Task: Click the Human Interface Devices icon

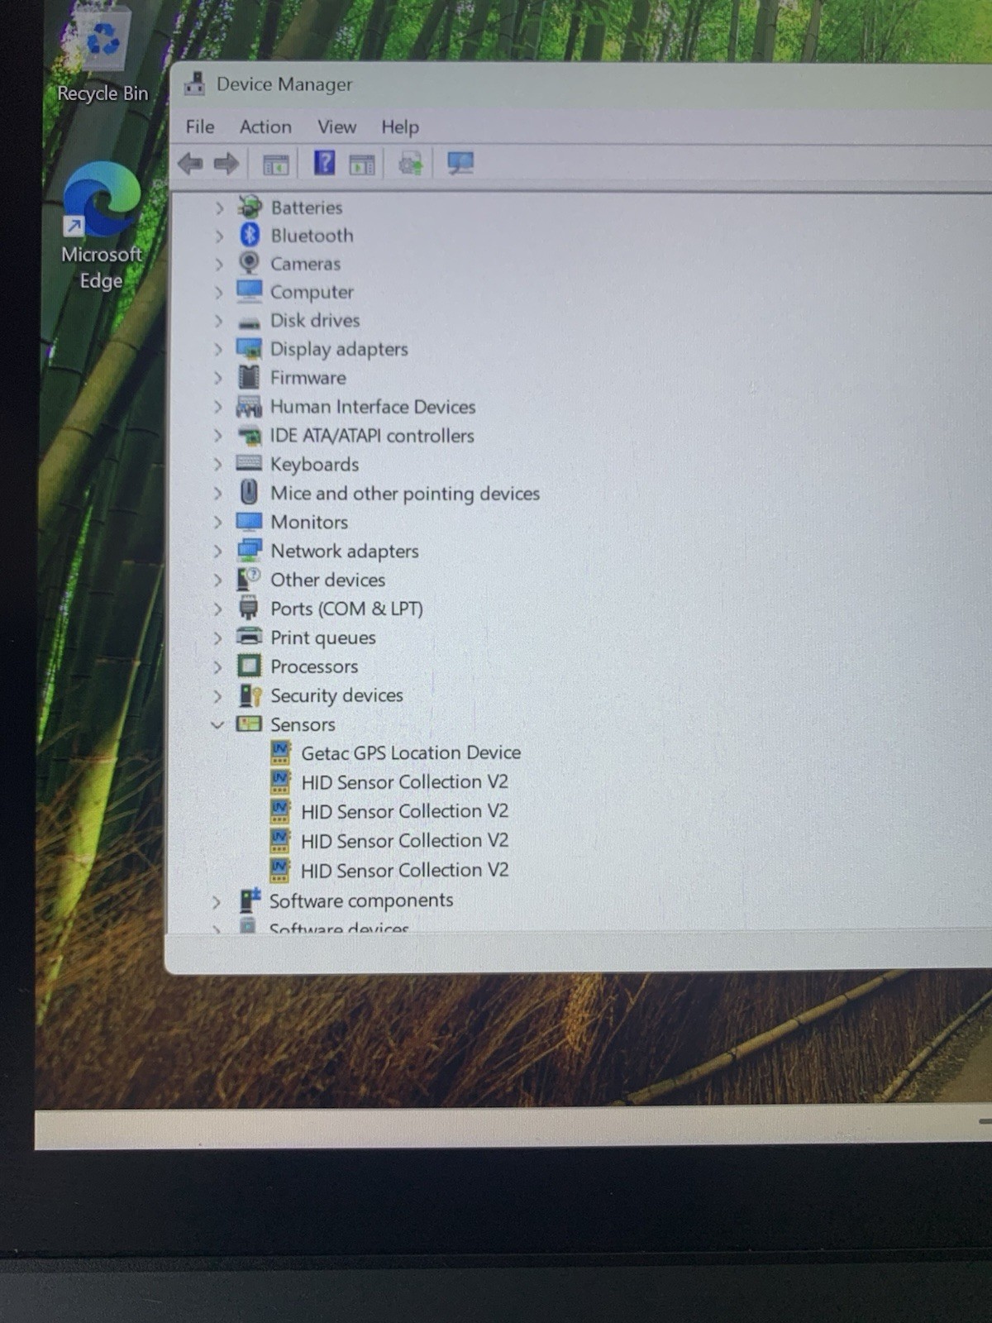Action: 249,406
